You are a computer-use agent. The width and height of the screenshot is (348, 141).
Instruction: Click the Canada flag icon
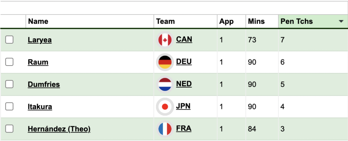coord(165,40)
